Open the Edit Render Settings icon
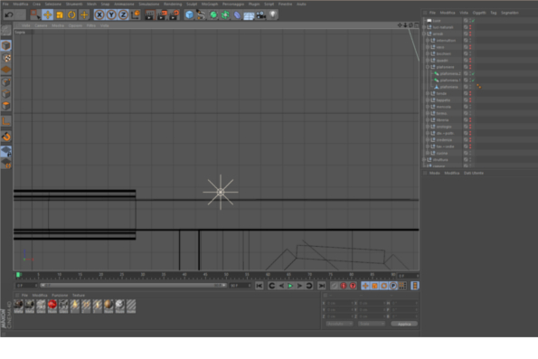Viewport: 538px width, 359px height. tap(175, 14)
